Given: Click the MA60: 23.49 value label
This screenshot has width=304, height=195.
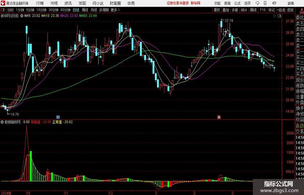Looking at the screenshot, I should pyautogui.click(x=88, y=16).
